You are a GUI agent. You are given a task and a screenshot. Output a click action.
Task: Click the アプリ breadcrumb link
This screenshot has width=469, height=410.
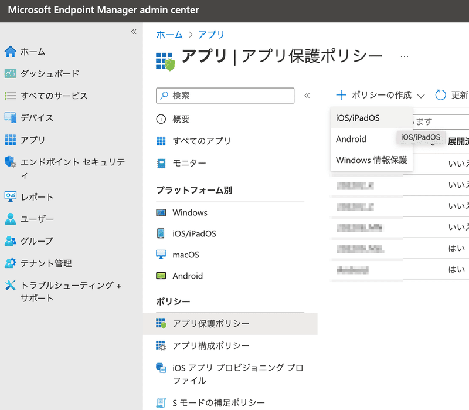211,35
